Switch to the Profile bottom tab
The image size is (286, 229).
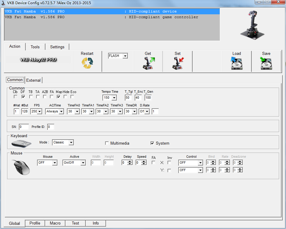point(35,223)
